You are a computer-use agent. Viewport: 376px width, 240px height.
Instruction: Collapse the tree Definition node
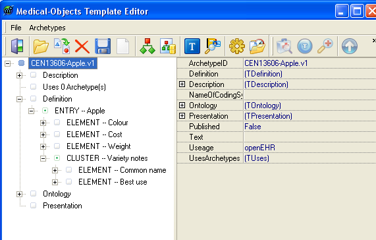[x=19, y=99]
